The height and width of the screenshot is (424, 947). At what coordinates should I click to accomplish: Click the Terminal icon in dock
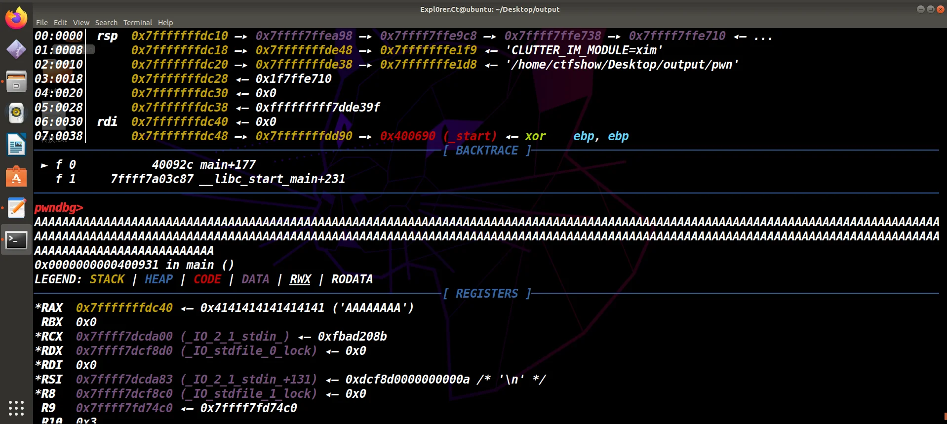tap(16, 240)
